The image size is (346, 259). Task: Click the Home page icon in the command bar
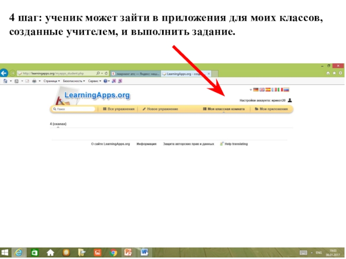click(6, 81)
